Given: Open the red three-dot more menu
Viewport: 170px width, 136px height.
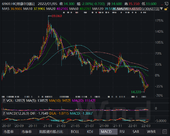Looking at the screenshot, I should coord(162,5).
